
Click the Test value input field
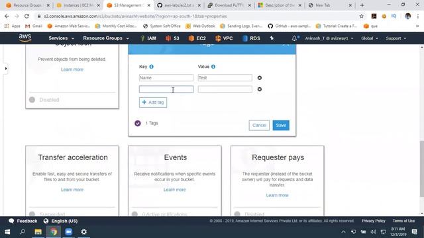tap(225, 78)
